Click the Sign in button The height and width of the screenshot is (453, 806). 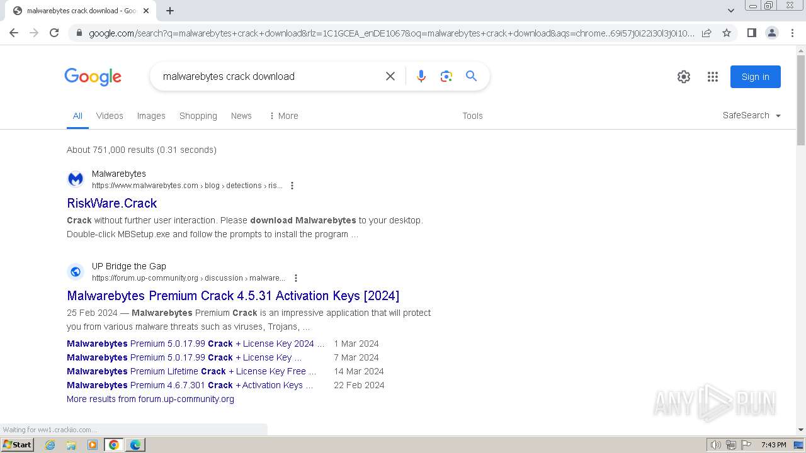(756, 77)
